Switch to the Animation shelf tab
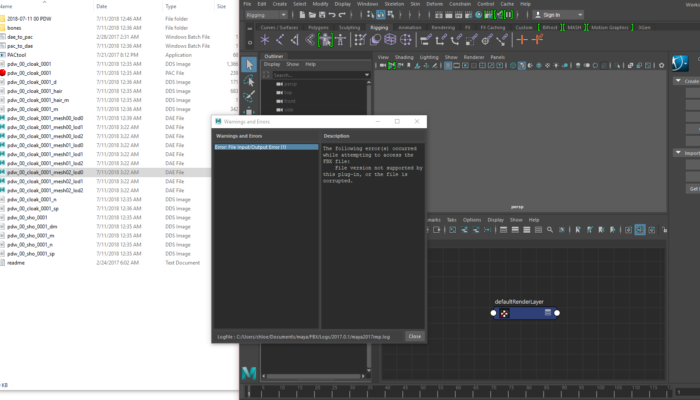This screenshot has width=700, height=400. (x=409, y=28)
